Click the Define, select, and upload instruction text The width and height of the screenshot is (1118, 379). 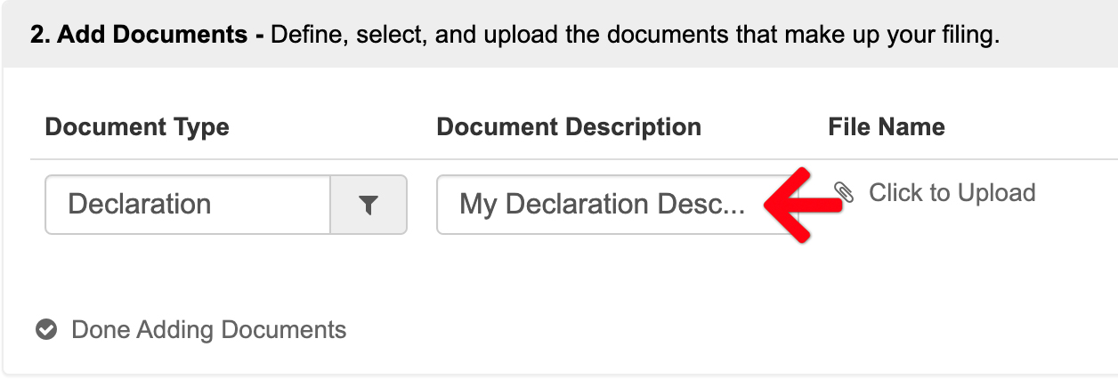point(635,36)
